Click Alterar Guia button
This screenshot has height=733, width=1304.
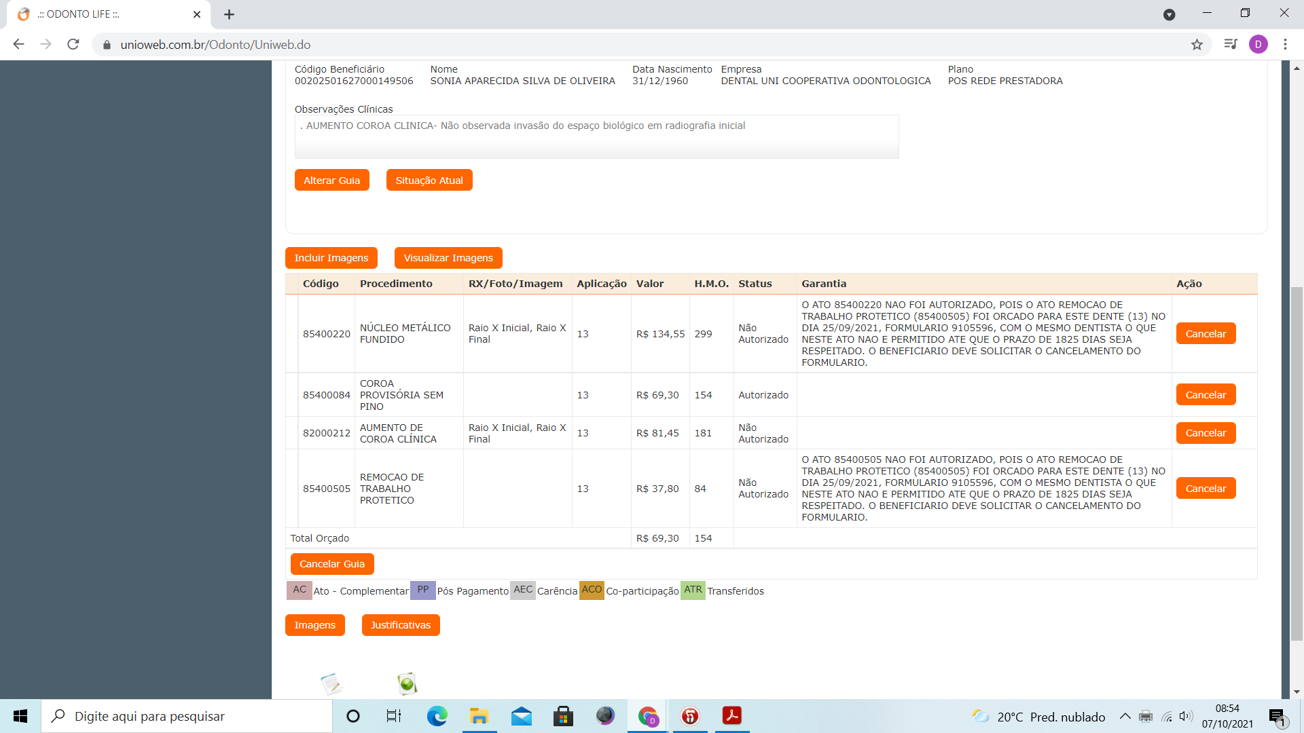pos(331,181)
